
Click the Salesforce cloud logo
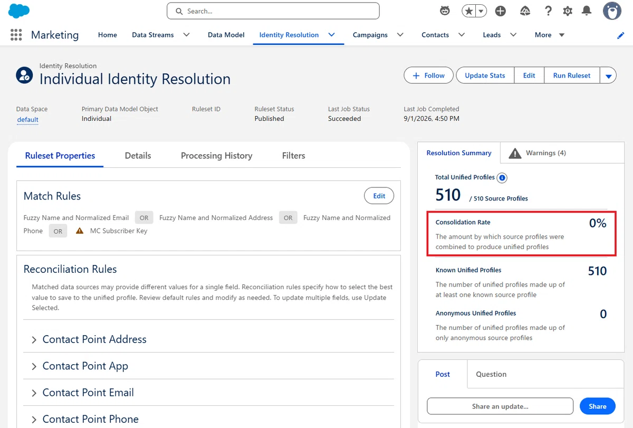[19, 11]
